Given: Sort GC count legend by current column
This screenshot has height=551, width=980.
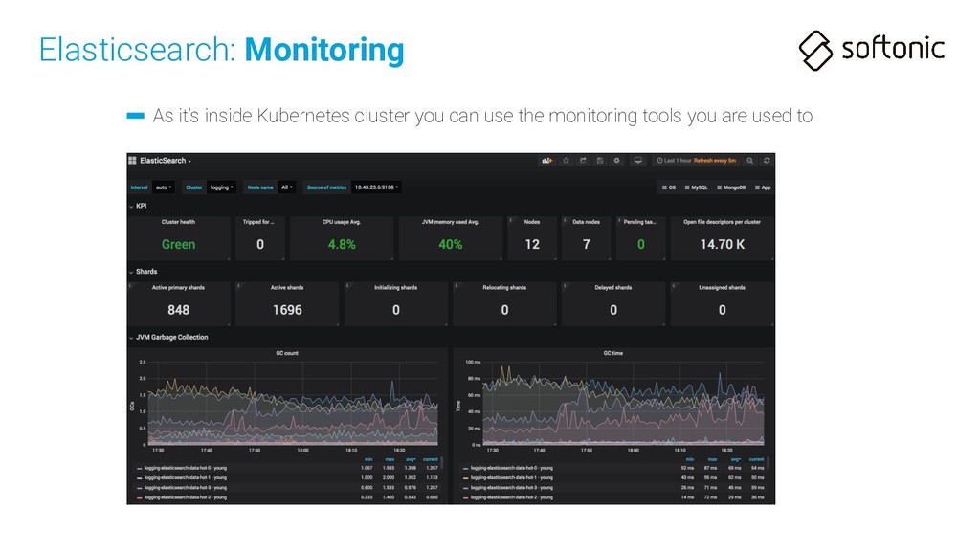Looking at the screenshot, I should pos(431,459).
